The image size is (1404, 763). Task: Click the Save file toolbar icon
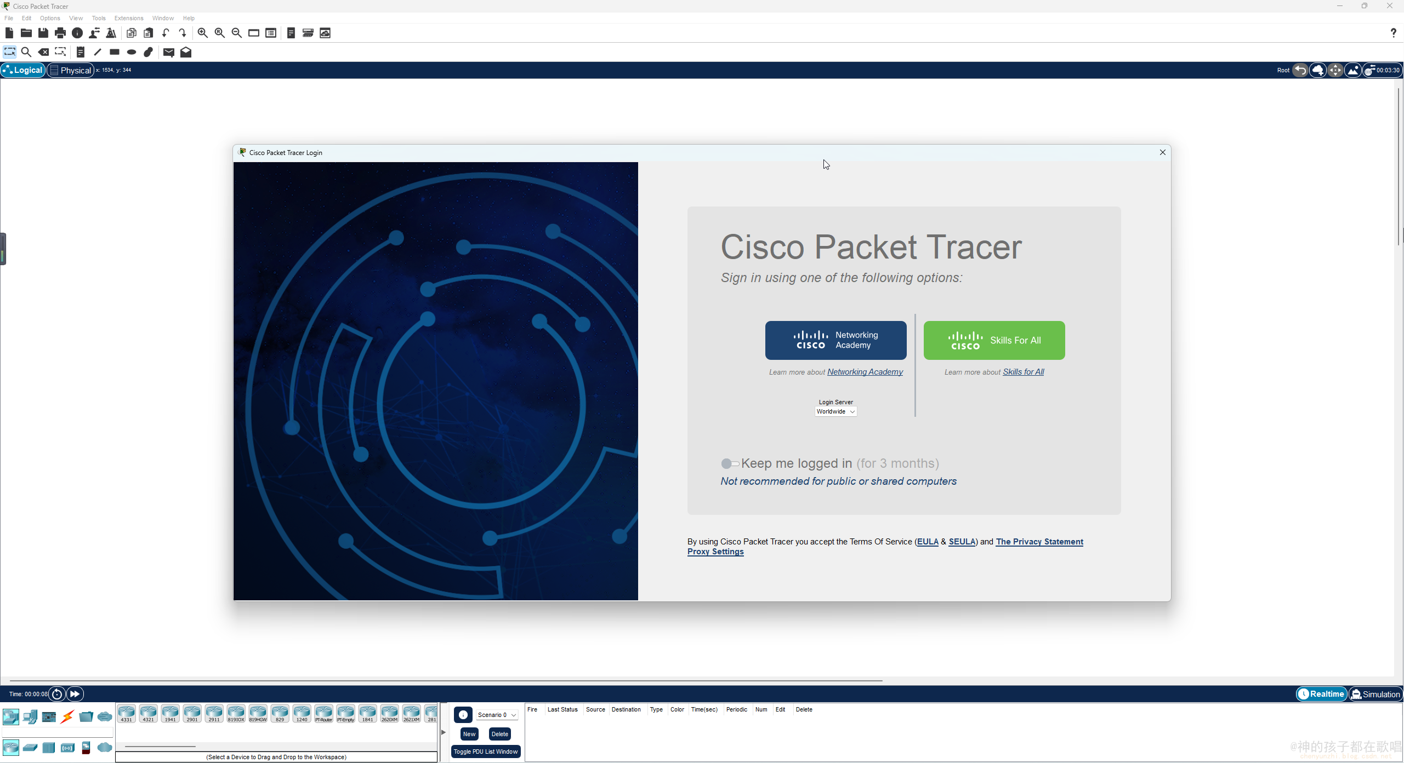pyautogui.click(x=43, y=33)
